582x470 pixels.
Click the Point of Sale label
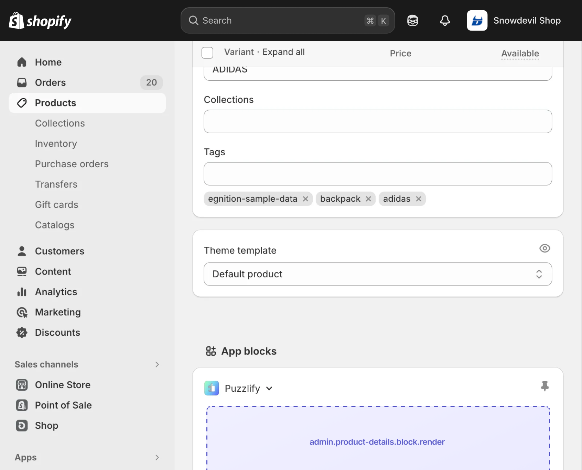[63, 405]
